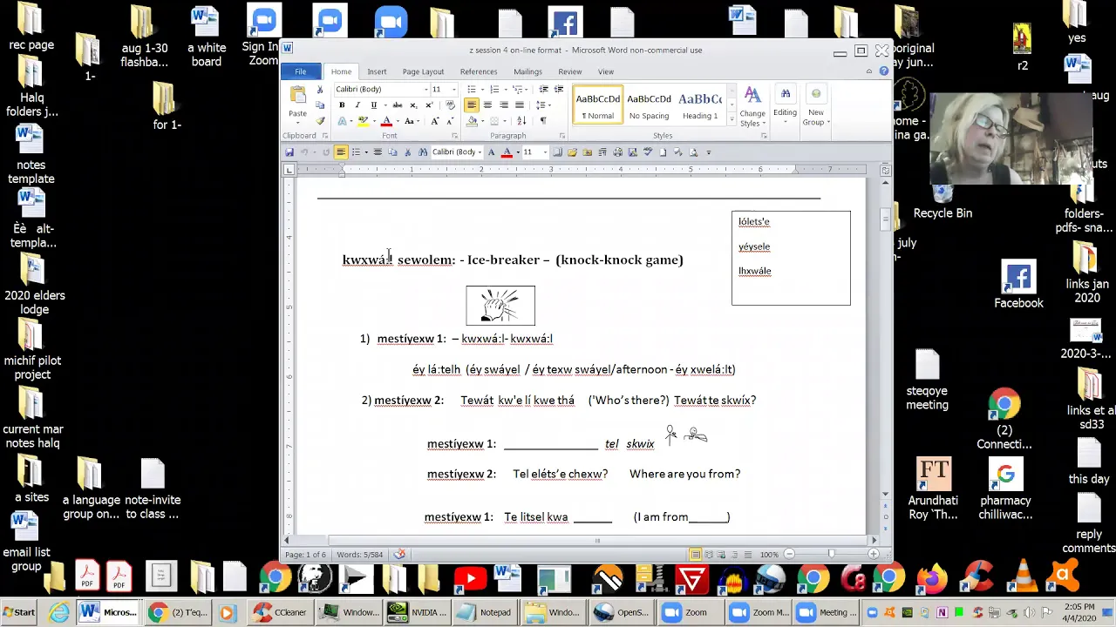1116x627 pixels.
Task: Expand the Styles gallery More arrow
Action: click(x=732, y=120)
